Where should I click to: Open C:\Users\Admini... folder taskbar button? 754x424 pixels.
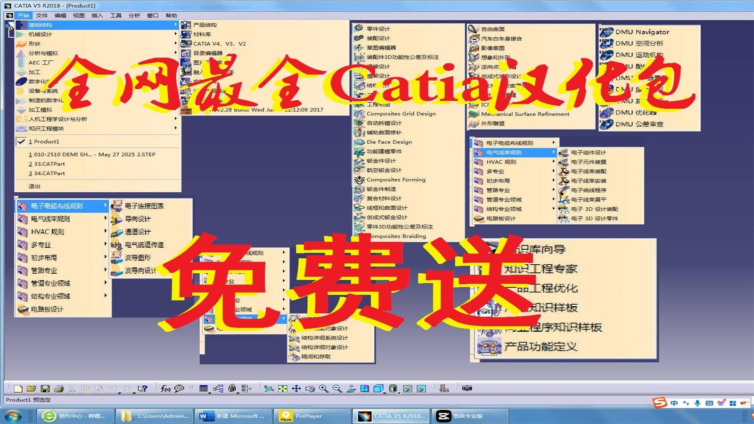(154, 416)
